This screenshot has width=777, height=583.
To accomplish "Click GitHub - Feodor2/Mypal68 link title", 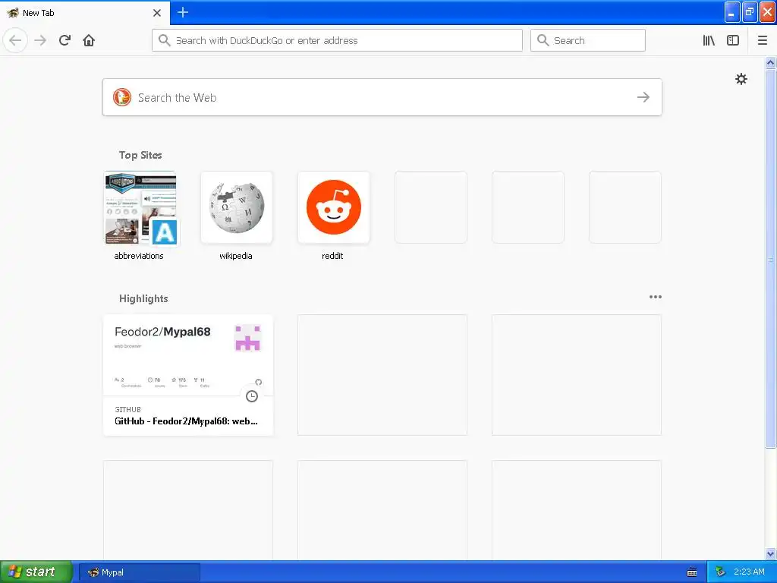I will [186, 421].
